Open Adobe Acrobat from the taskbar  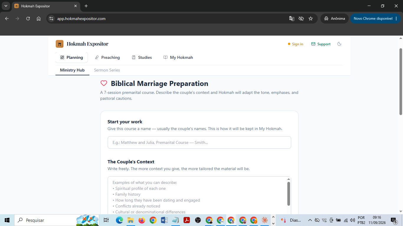(x=187, y=220)
